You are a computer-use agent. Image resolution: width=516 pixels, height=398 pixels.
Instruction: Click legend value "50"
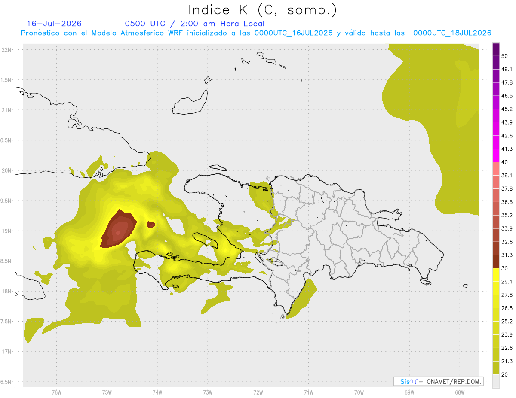point(505,56)
